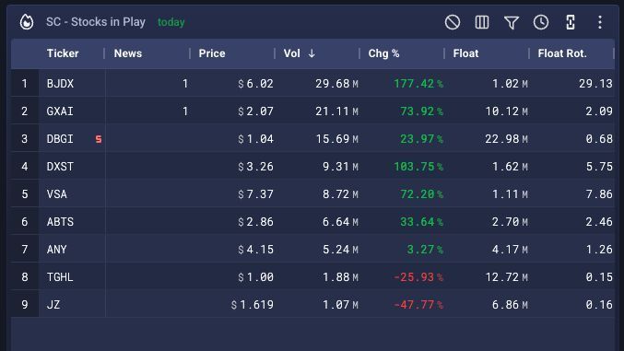
Task: Click the flame scanner icon
Action: 27,22
